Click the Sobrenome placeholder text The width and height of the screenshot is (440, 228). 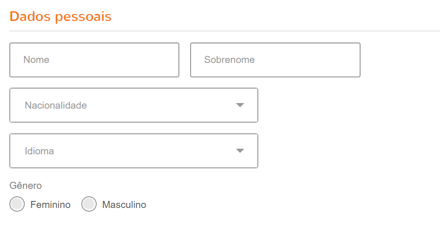tap(229, 60)
